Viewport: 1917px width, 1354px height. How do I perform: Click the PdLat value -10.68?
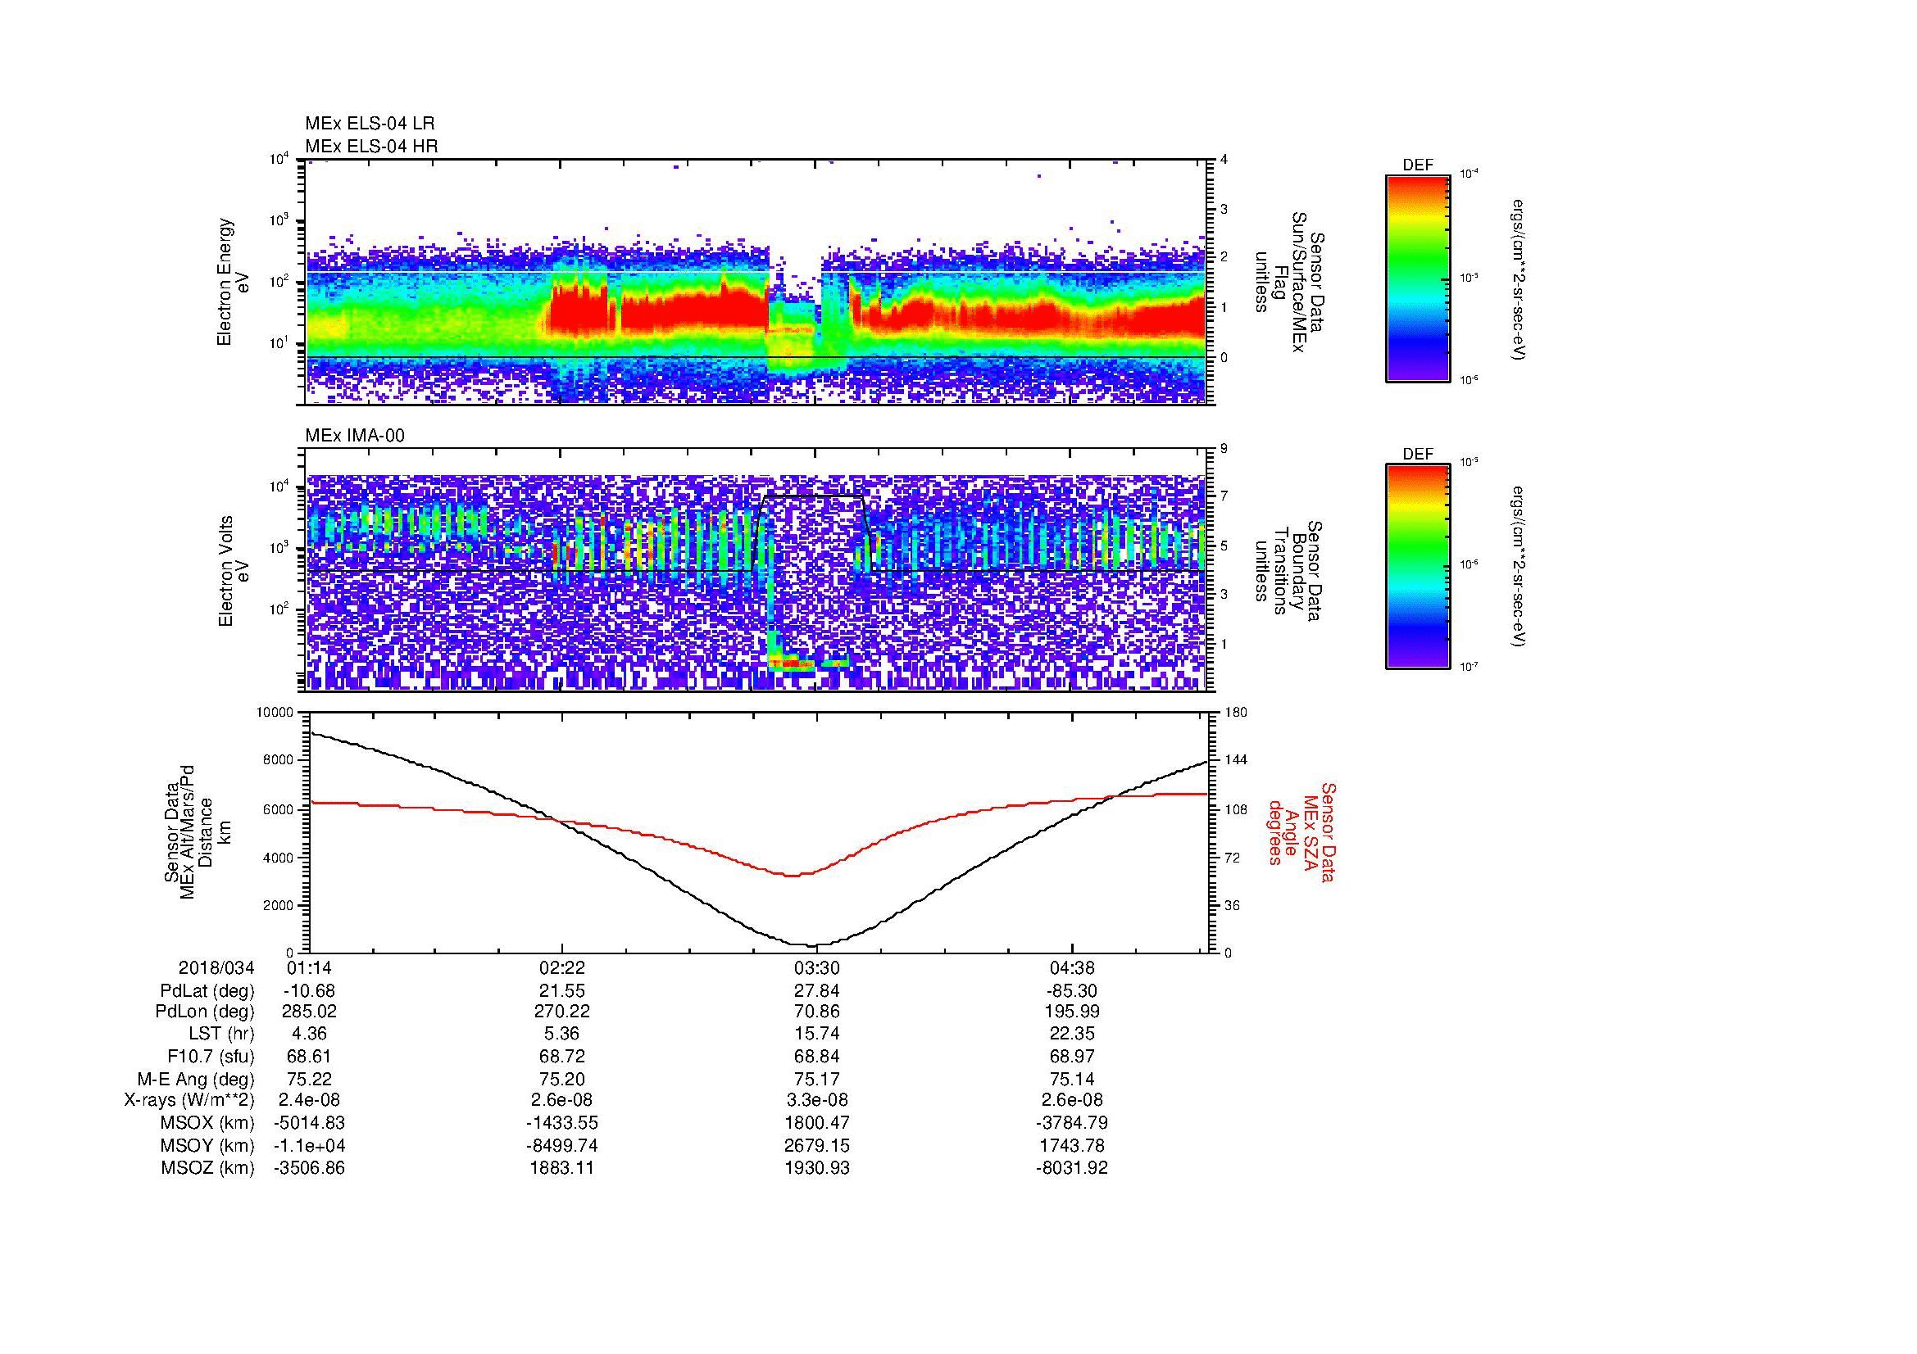[x=310, y=991]
